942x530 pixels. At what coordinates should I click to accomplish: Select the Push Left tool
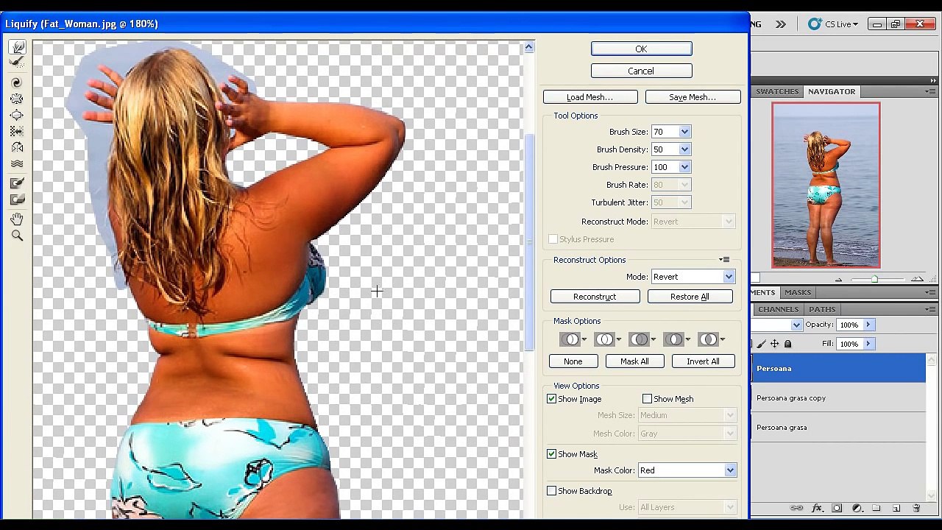click(x=17, y=131)
